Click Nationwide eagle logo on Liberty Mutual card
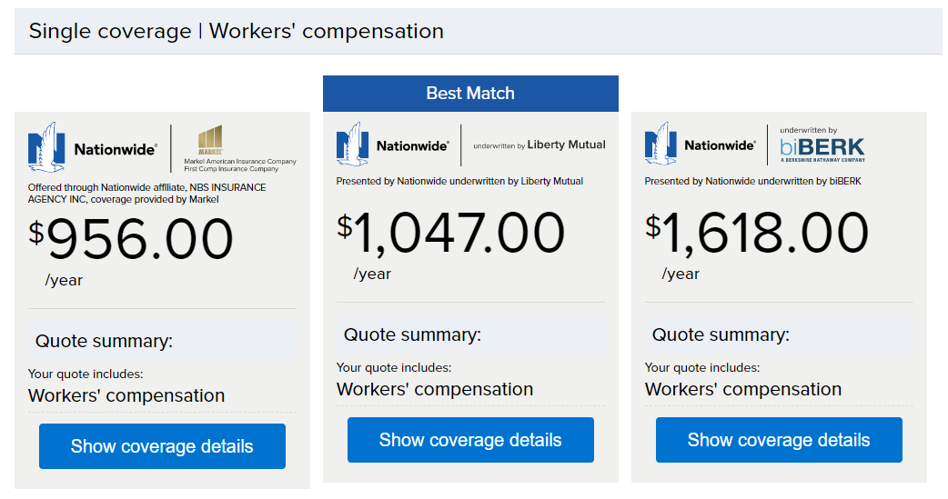Viewport: 948px width, 499px height. (393, 145)
